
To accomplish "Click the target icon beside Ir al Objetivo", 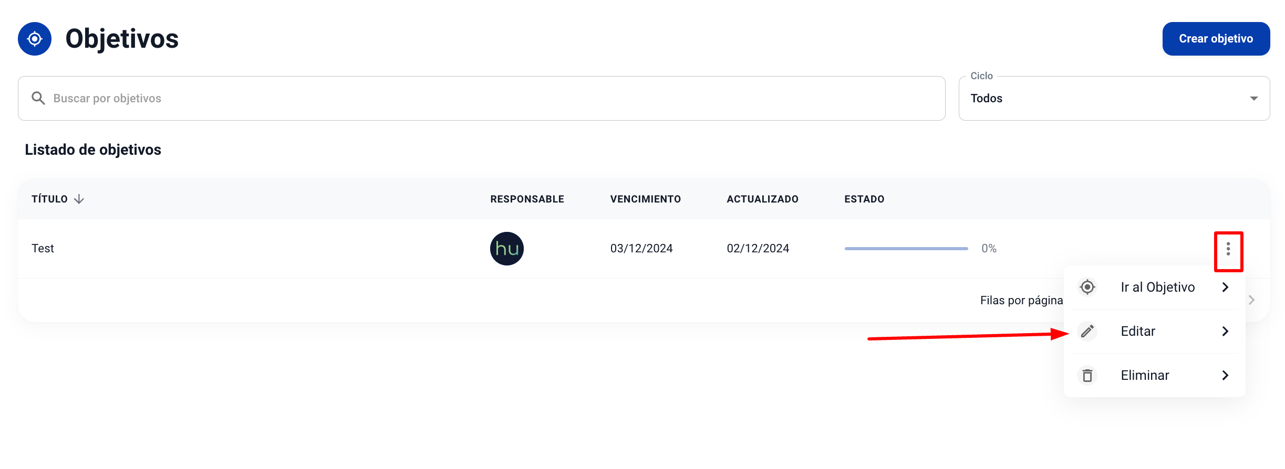I will 1087,287.
